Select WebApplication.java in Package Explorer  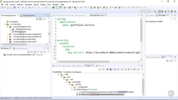click(23, 29)
